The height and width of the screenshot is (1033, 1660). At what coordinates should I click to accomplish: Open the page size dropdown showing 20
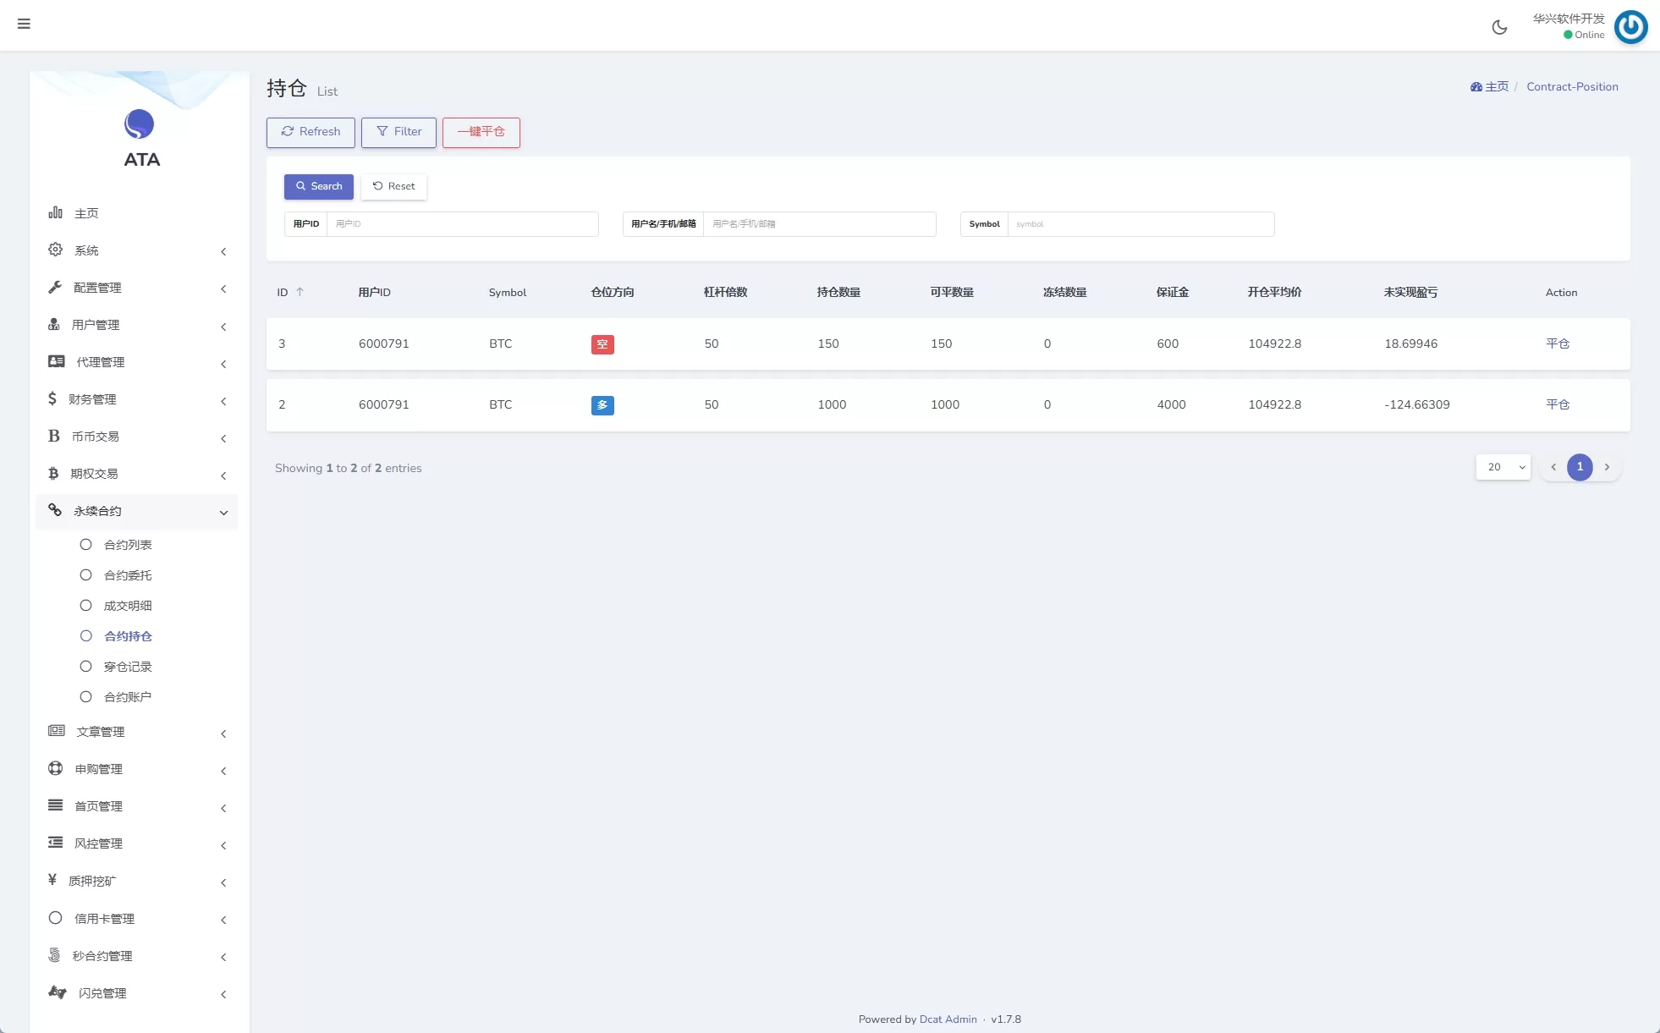[x=1503, y=467]
